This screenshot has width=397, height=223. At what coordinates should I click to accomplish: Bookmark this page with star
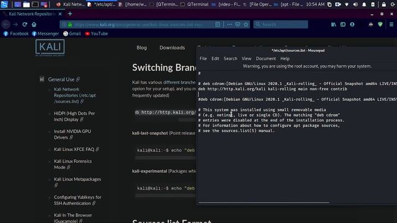tap(246, 25)
